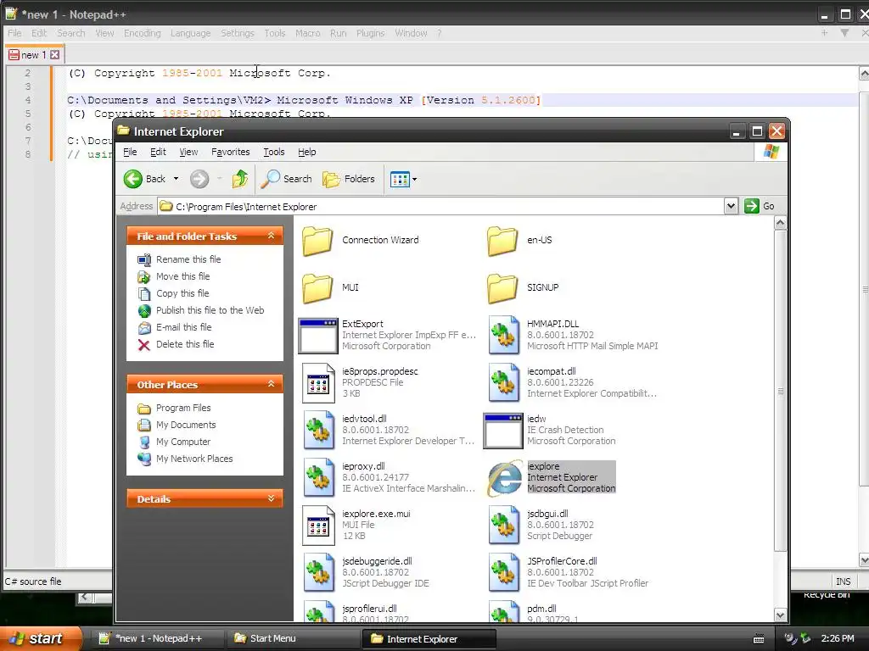Click Explorer's vertical scrollbar up arrow

(781, 223)
